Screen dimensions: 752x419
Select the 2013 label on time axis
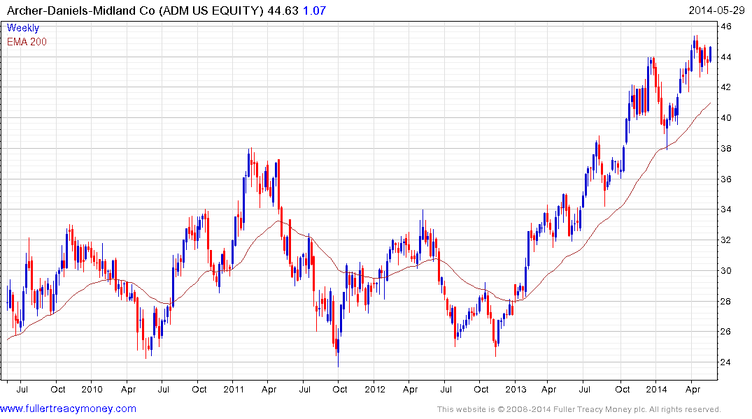click(x=516, y=389)
